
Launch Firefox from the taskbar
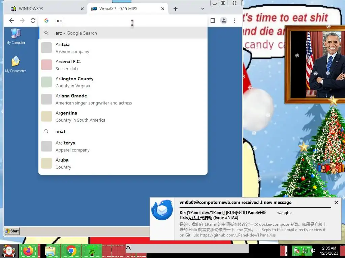pyautogui.click(x=28, y=251)
